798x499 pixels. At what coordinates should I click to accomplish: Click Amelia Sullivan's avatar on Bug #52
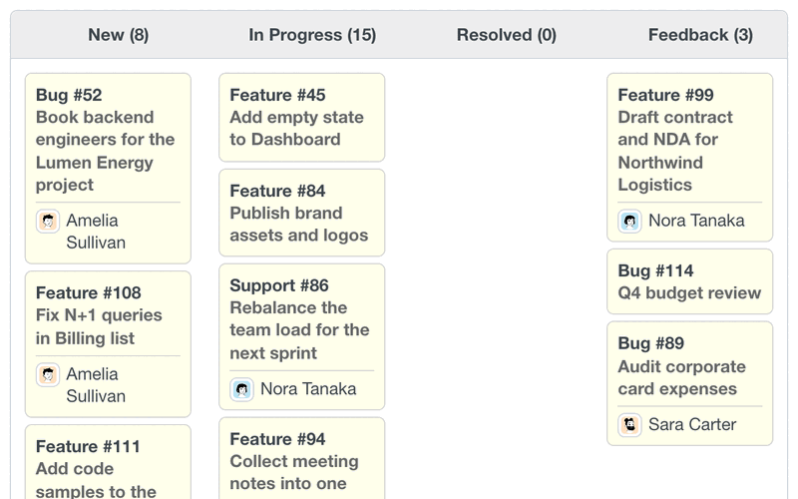48,222
